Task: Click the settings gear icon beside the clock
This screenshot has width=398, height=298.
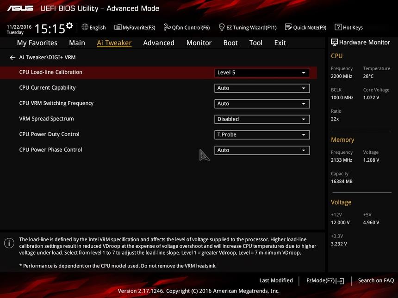Action: click(x=69, y=25)
